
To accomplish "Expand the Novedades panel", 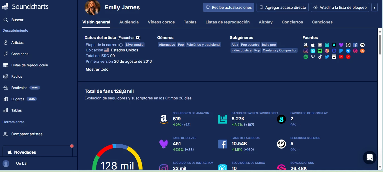I will (38, 152).
